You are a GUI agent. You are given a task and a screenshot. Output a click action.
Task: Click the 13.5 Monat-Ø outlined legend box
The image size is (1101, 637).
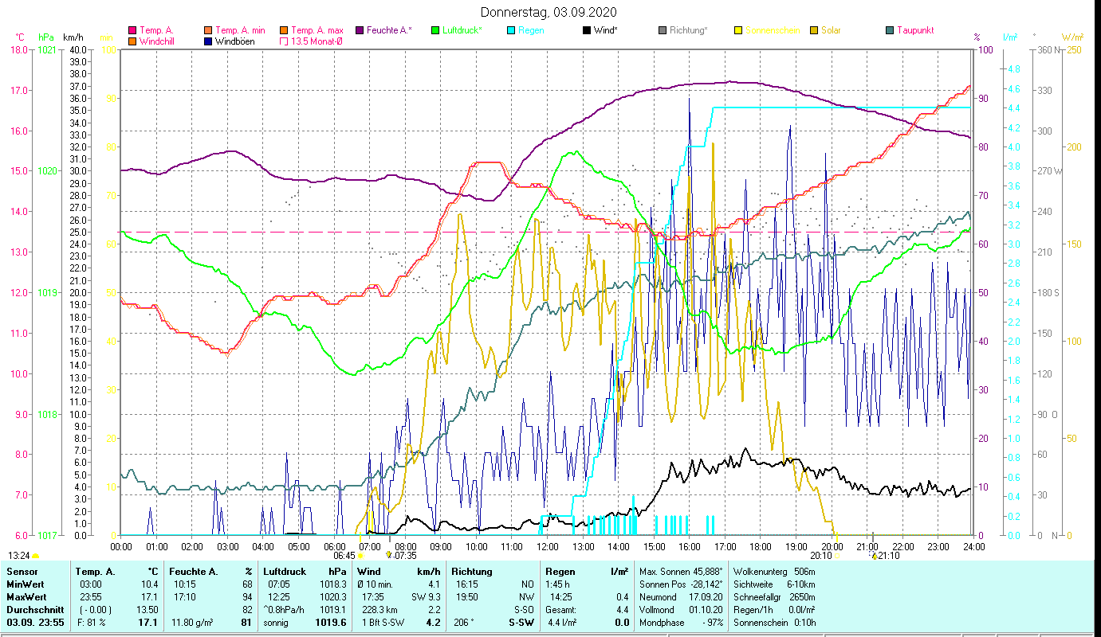click(x=283, y=41)
